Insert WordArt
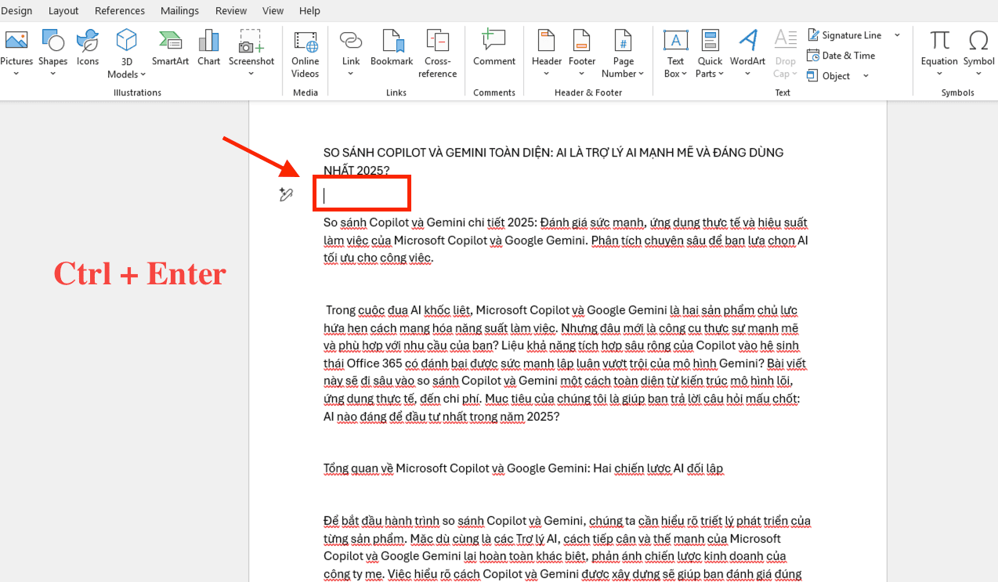Image resolution: width=998 pixels, height=582 pixels. pyautogui.click(x=747, y=49)
